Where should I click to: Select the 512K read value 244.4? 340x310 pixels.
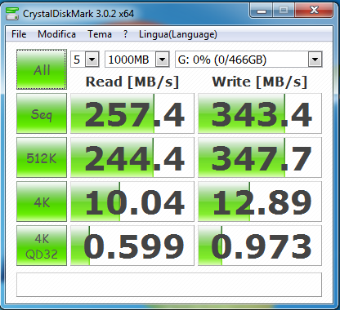point(132,157)
